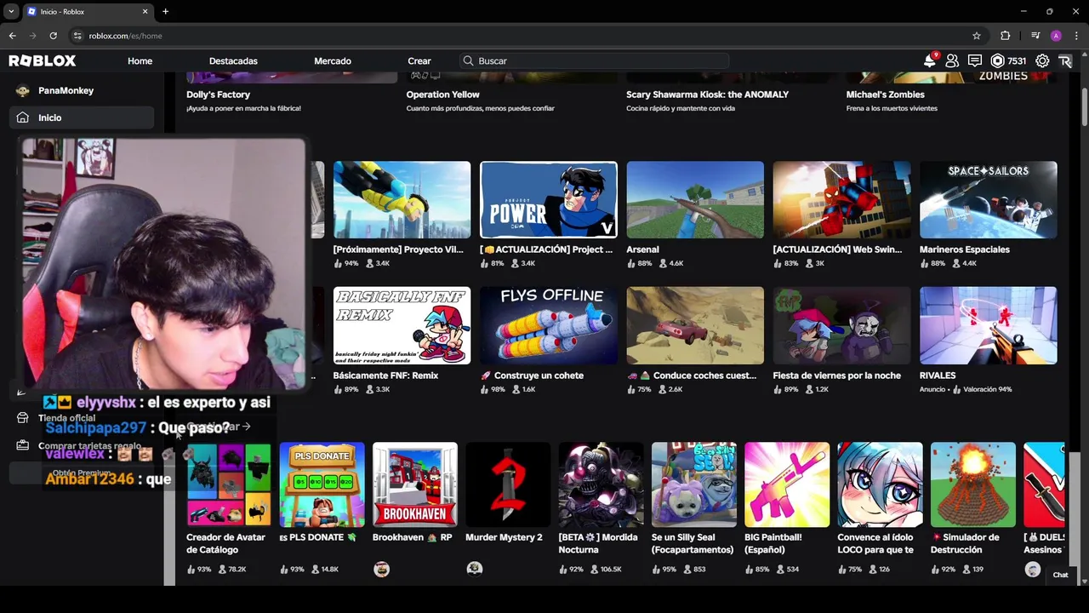1089x613 pixels.
Task: Reload the page with the refresh icon
Action: (53, 36)
